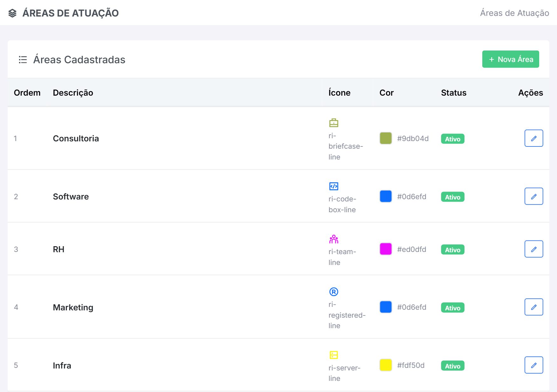Click the magenta color swatch for RH
The image size is (557, 392).
point(386,249)
